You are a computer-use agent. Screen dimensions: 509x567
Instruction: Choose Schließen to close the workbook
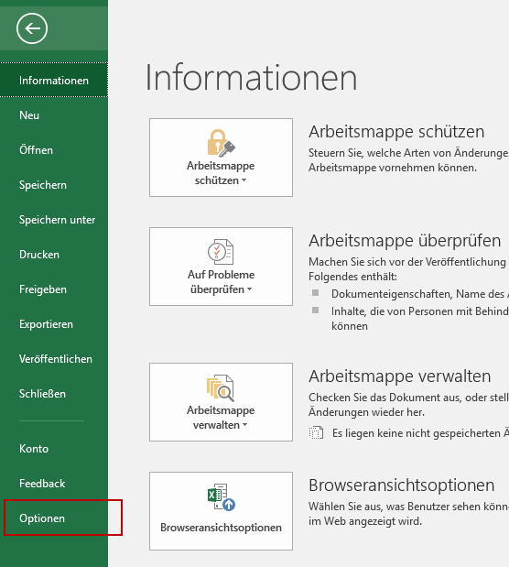click(54, 394)
